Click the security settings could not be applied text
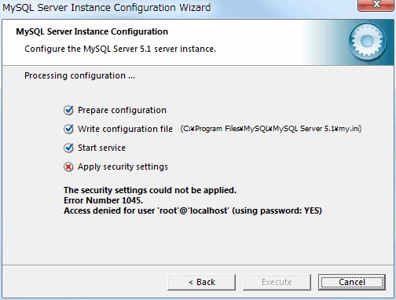 [x=150, y=190]
